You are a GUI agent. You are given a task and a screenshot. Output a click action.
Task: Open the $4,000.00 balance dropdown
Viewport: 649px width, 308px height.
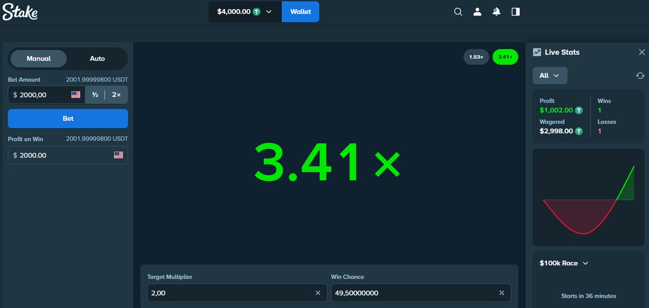click(245, 11)
